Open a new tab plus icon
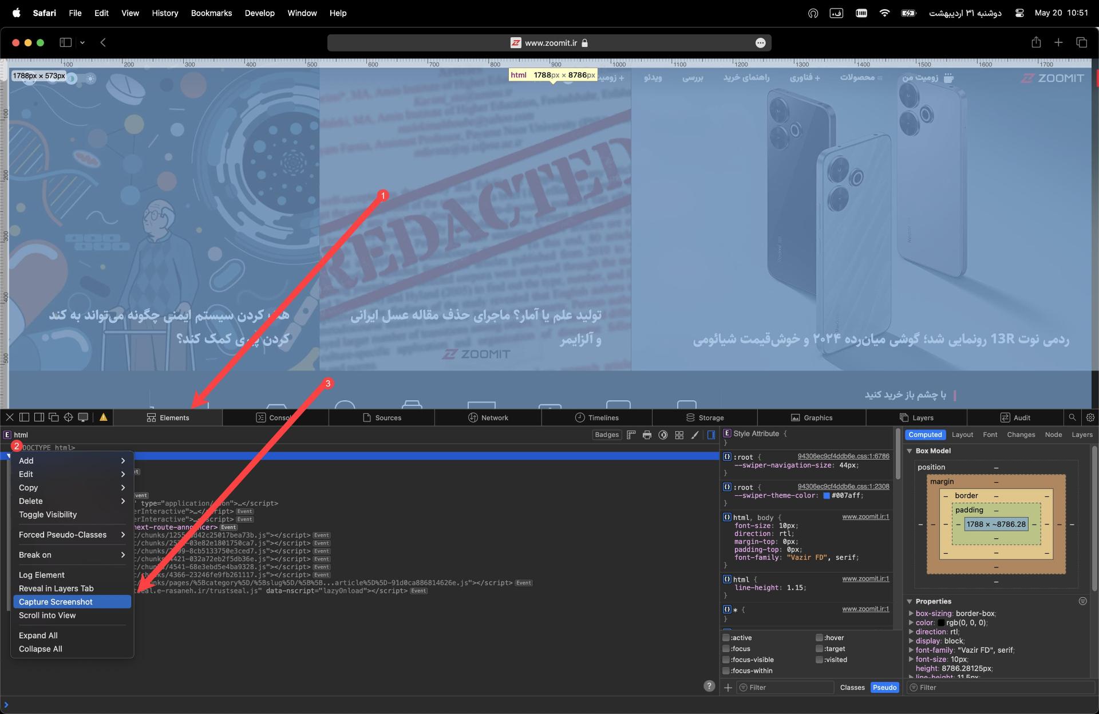Screen dimensions: 1099x714 (x=1058, y=42)
